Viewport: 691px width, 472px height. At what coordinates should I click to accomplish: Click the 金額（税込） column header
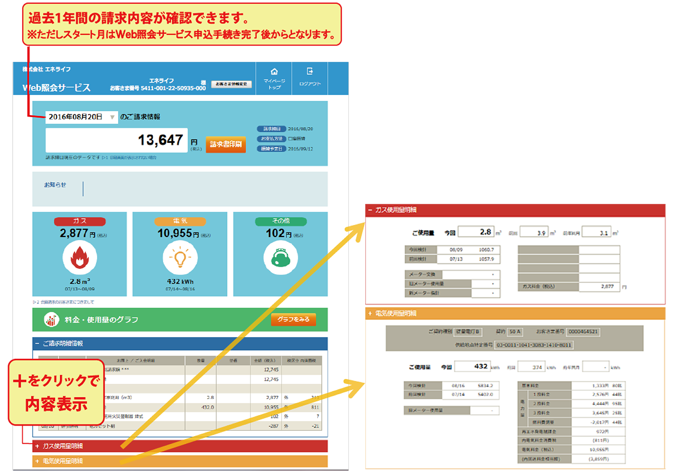(266, 360)
